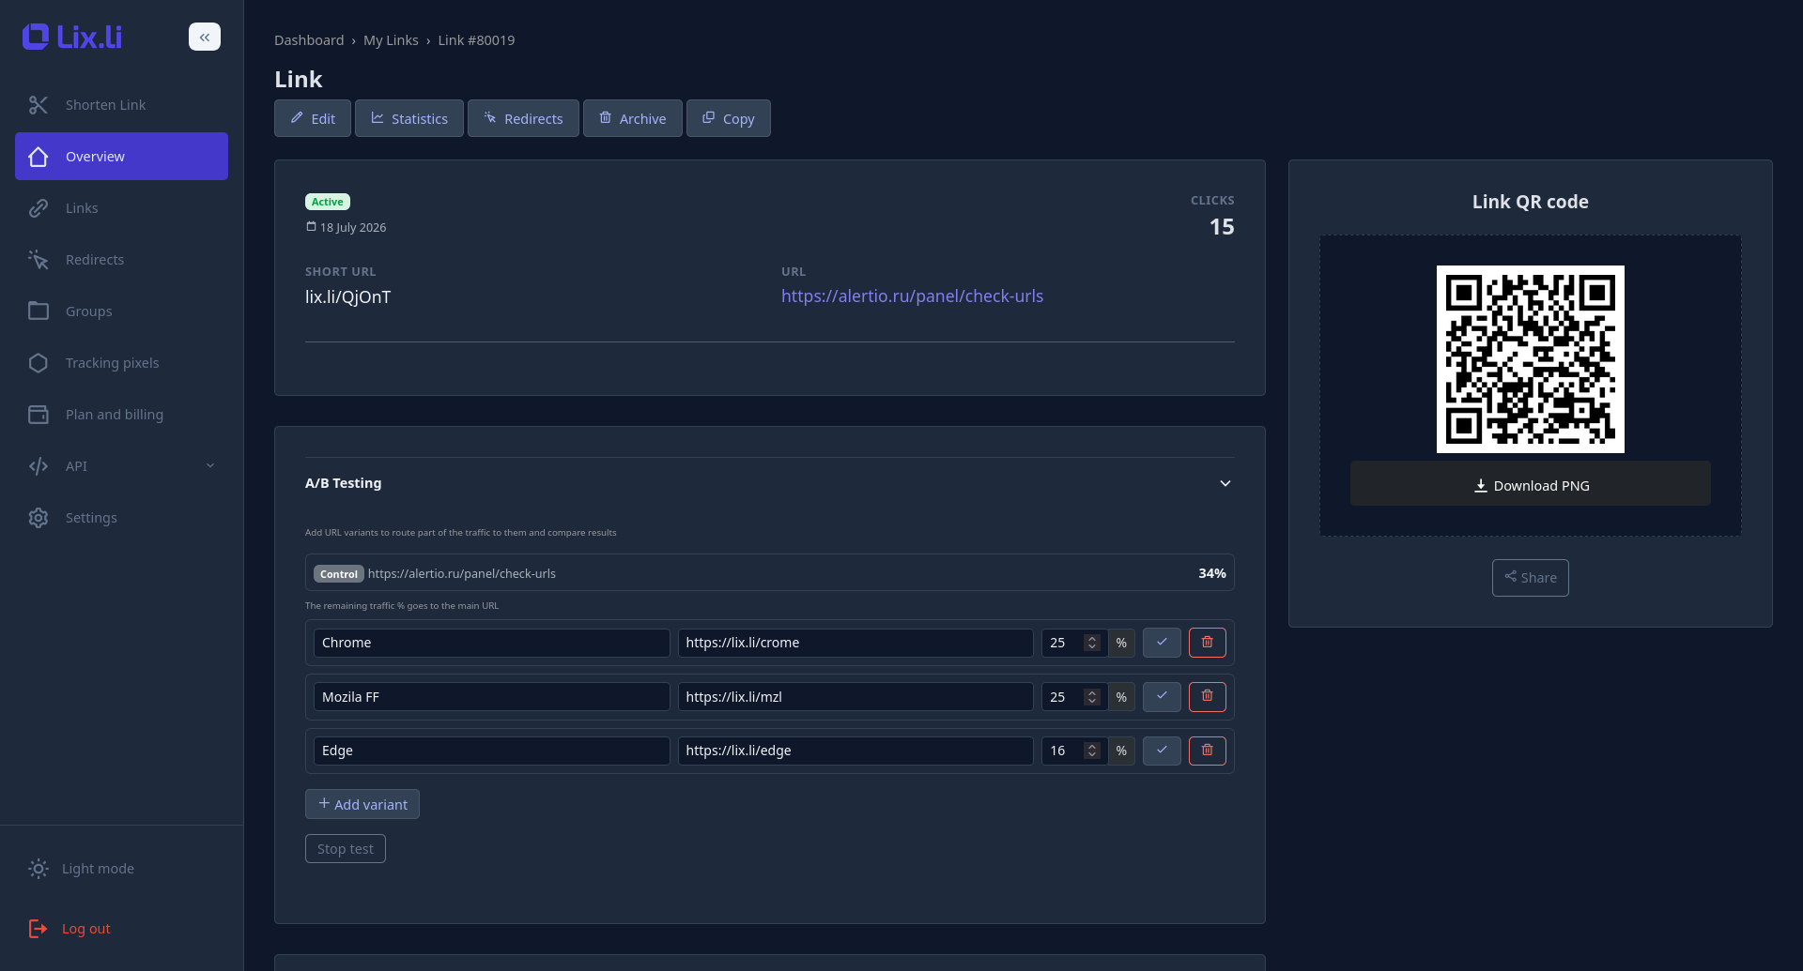This screenshot has width=1803, height=971.
Task: Click the Copy link button
Action: pyautogui.click(x=729, y=118)
